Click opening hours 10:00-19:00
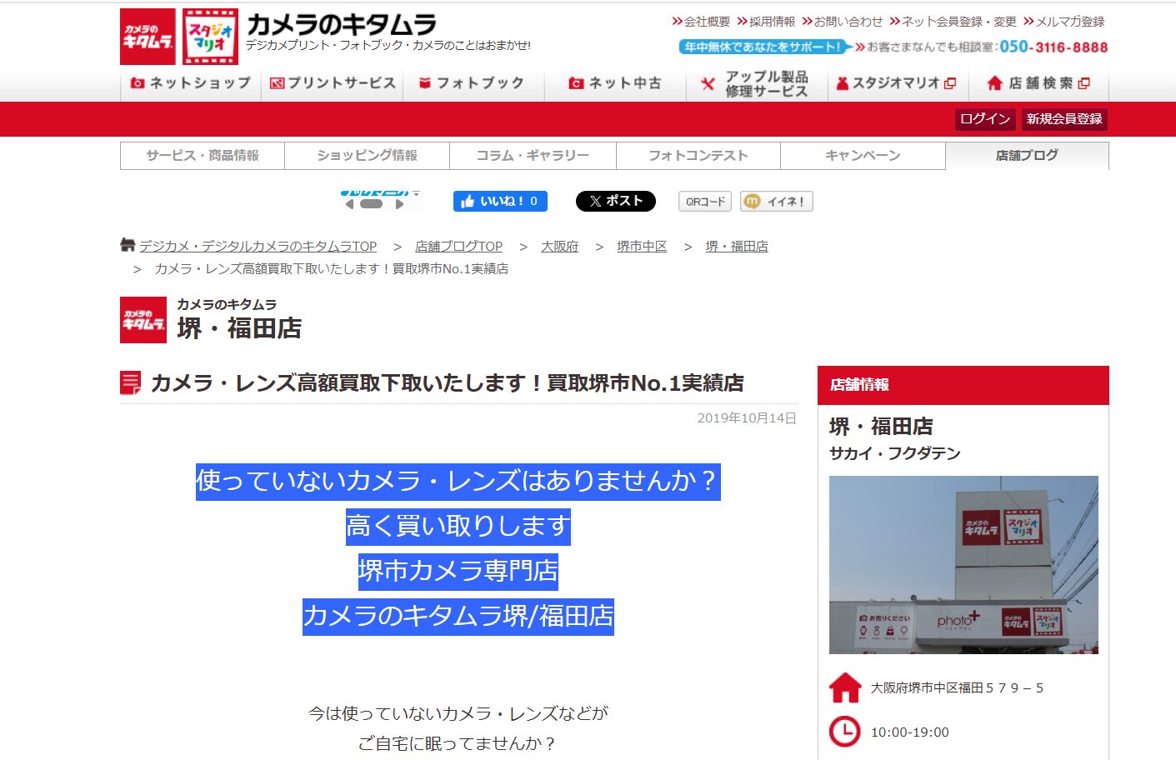This screenshot has height=760, width=1176. pos(910,732)
